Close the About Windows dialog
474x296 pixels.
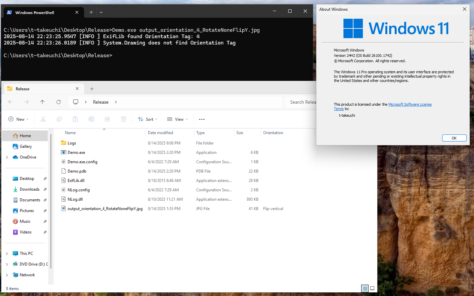point(465,9)
